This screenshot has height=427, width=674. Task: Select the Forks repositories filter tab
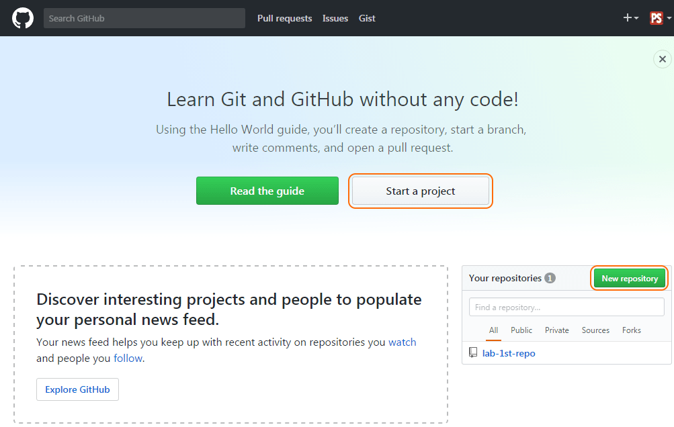pyautogui.click(x=632, y=330)
